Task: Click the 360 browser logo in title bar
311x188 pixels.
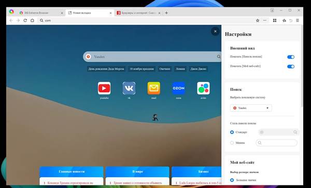Action: (11, 12)
